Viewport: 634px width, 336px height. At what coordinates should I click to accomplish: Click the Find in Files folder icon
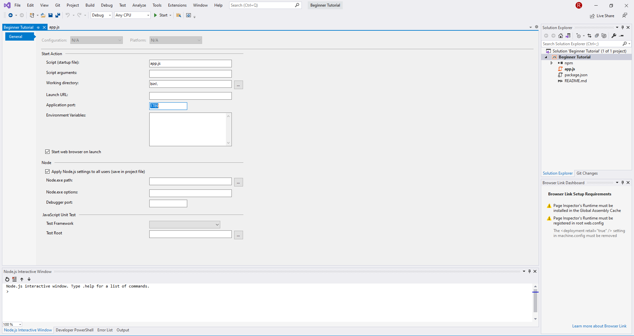point(179,15)
